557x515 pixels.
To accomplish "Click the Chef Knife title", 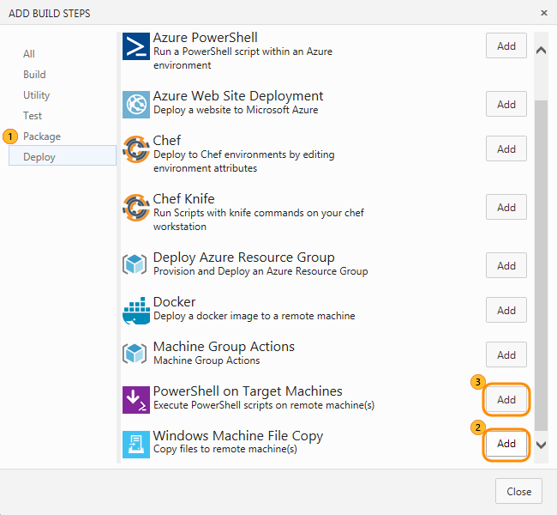I will click(183, 198).
